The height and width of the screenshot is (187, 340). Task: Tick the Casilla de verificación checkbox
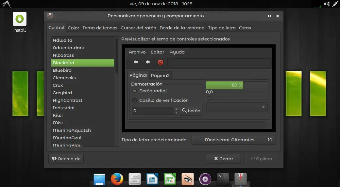(x=135, y=100)
